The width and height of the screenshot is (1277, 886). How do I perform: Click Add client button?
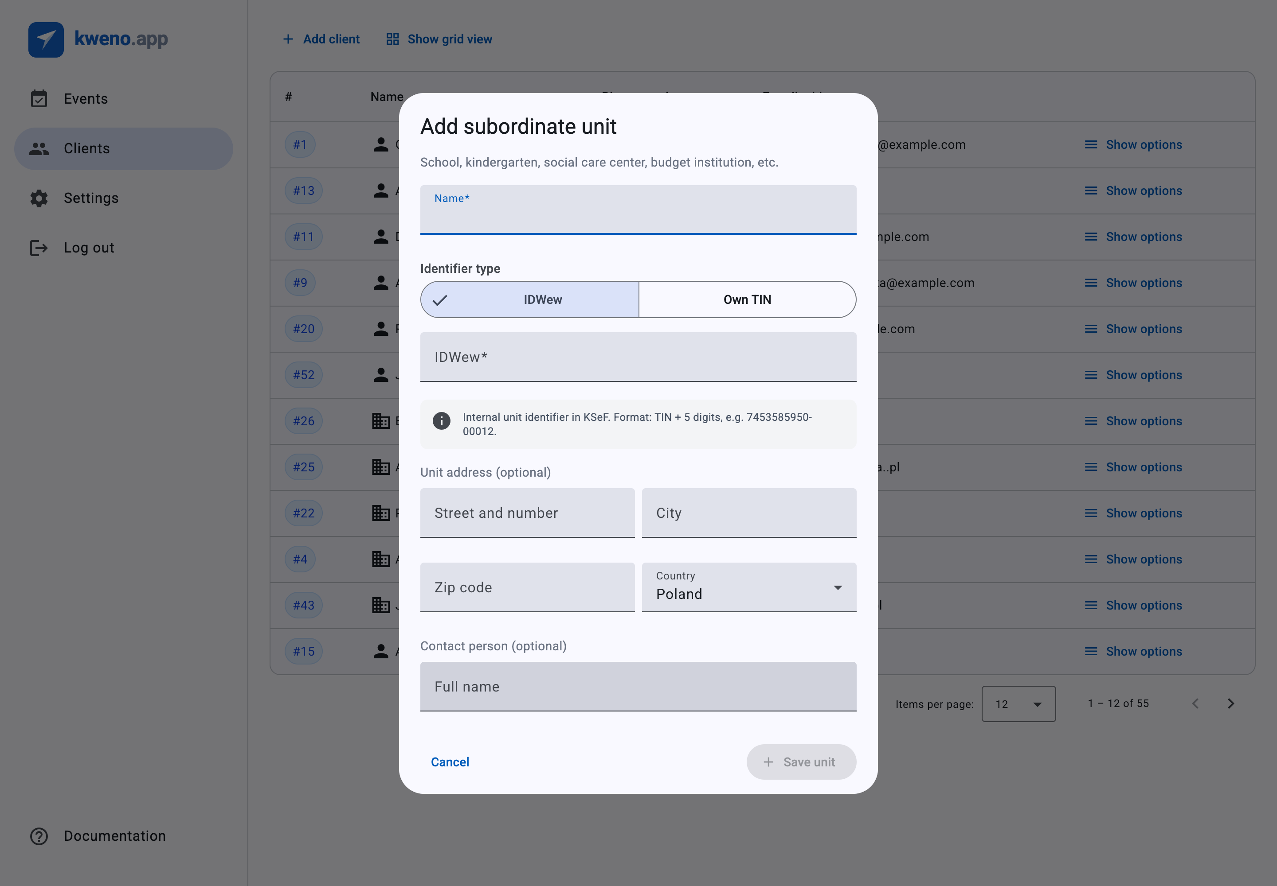click(321, 39)
